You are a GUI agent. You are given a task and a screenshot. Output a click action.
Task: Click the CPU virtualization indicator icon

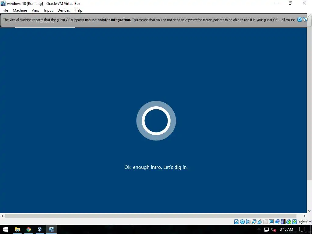coord(283,222)
